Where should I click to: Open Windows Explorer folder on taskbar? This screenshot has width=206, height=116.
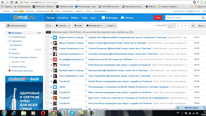(23, 113)
